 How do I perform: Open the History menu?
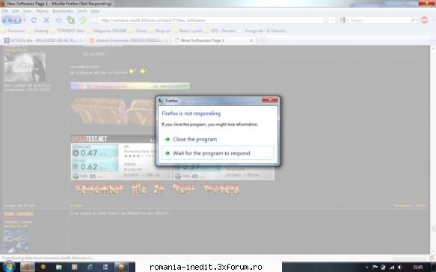pyautogui.click(x=42, y=11)
